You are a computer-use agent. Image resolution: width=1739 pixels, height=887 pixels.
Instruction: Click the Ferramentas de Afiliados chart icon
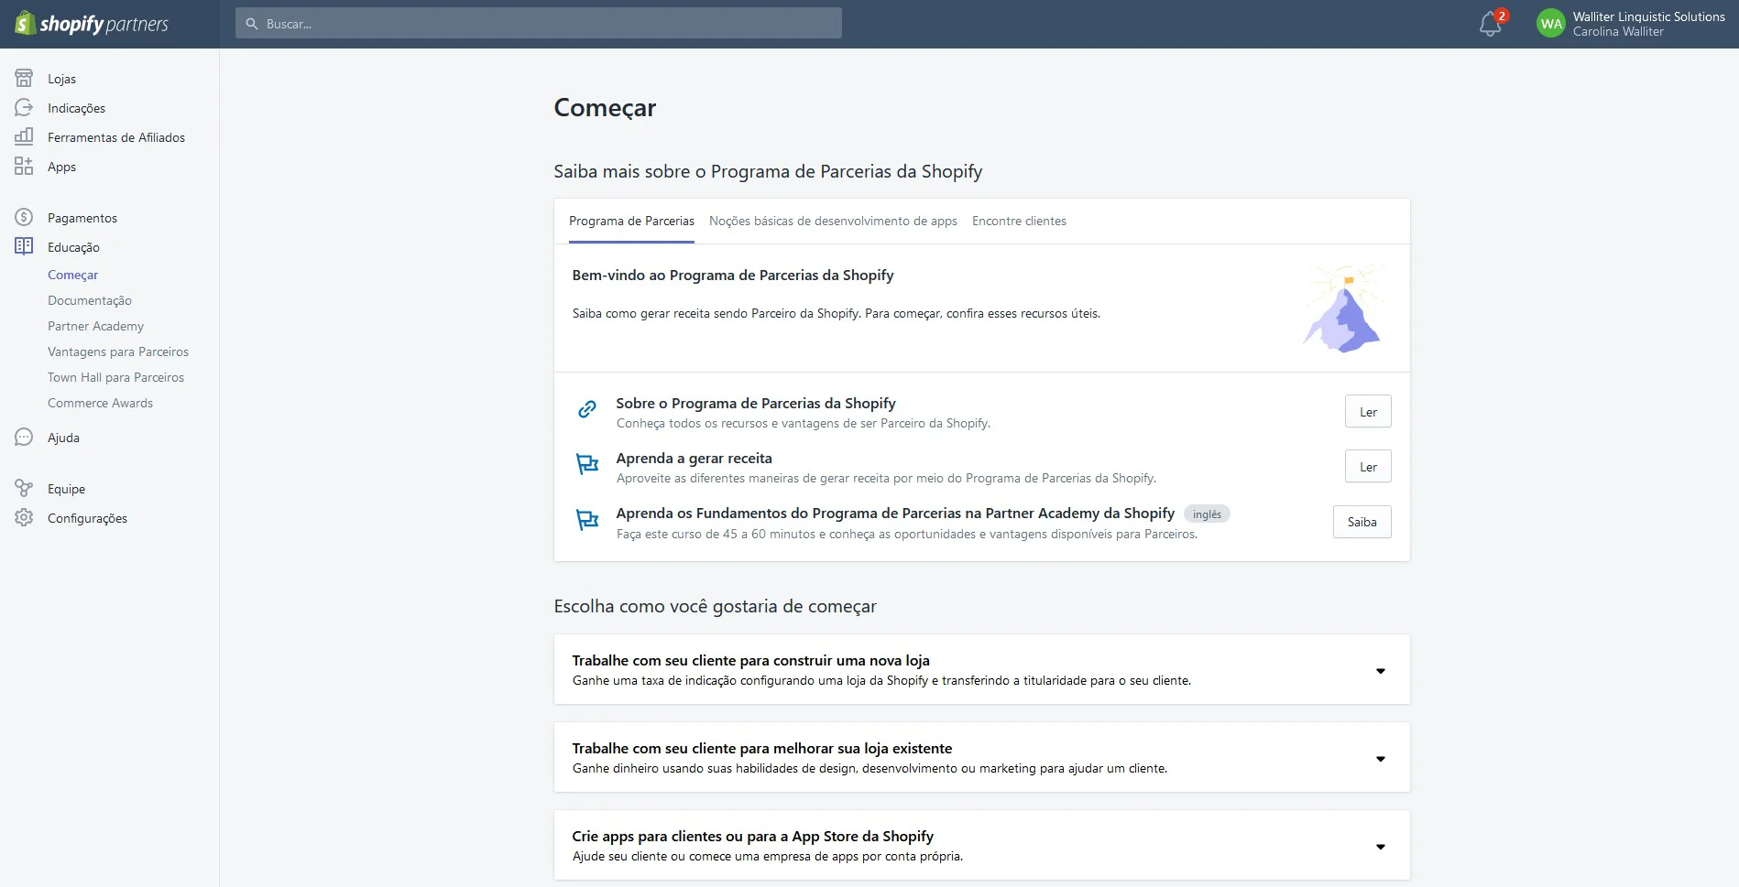[x=24, y=136]
